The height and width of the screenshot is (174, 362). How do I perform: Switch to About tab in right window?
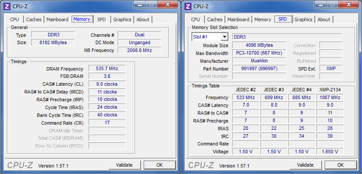323,19
